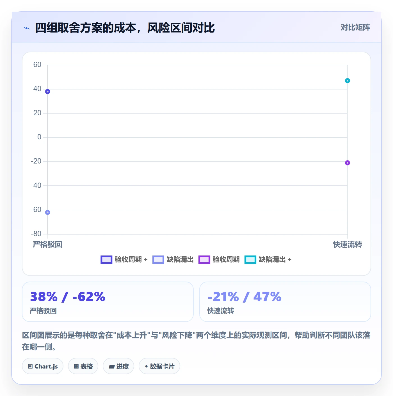The width and height of the screenshot is (393, 396).
Task: Click the Chart.js tag chip
Action: click(43, 366)
